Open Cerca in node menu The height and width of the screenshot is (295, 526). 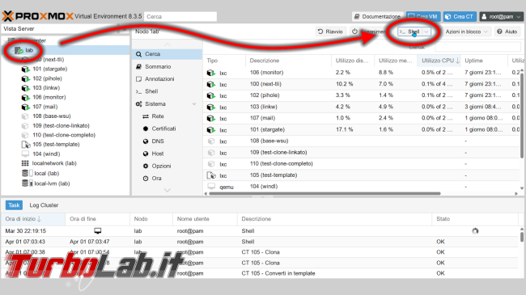coord(167,54)
